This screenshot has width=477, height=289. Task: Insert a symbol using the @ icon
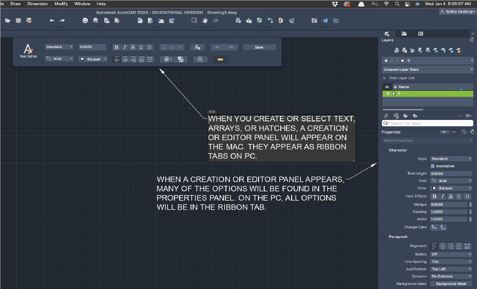(167, 59)
